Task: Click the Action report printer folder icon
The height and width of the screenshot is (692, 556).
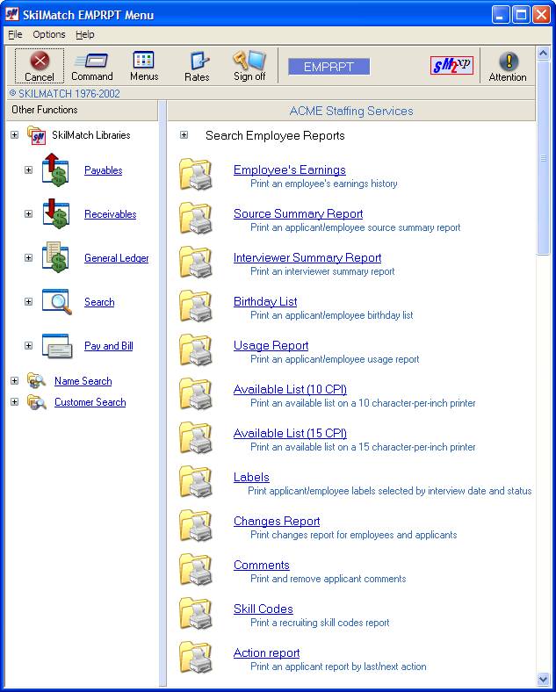Action: click(x=196, y=658)
